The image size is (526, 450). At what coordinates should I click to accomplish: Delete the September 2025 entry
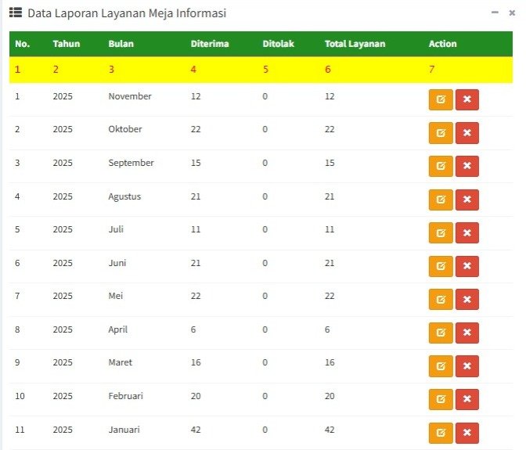[467, 167]
